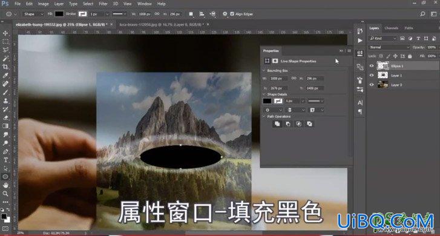Select the Eraser tool
Viewport: 440px width, 236px height.
click(5, 117)
